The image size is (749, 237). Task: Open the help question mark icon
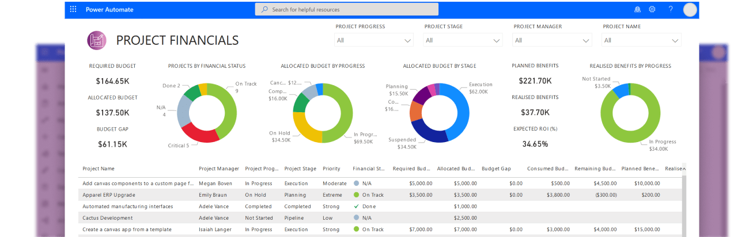point(671,9)
